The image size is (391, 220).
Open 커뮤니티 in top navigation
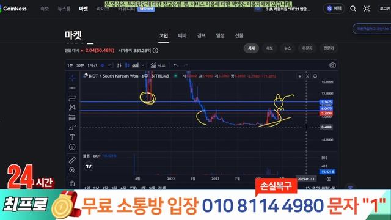[126, 9]
